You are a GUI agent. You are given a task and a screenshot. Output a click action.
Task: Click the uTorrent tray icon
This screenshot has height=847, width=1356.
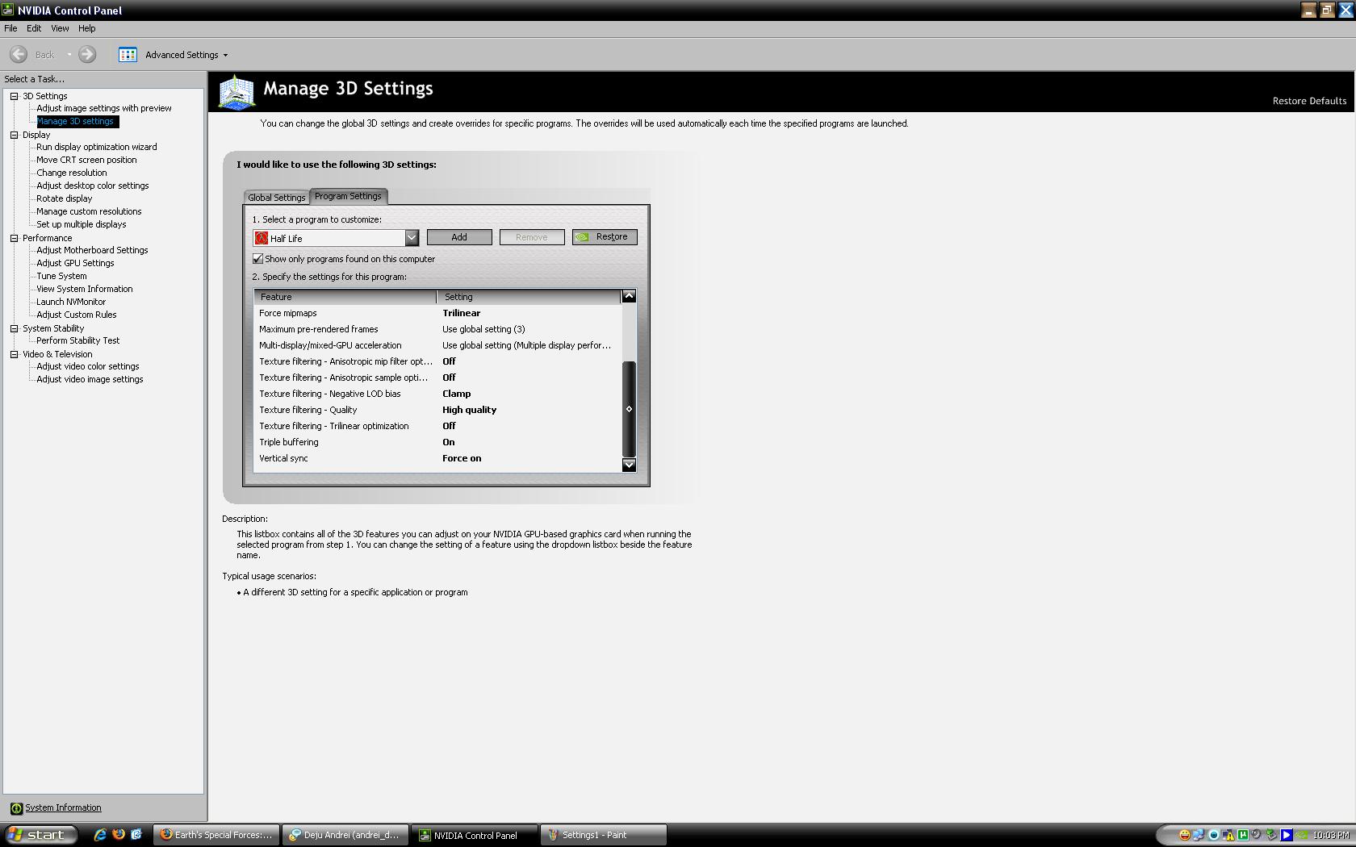click(x=1243, y=835)
